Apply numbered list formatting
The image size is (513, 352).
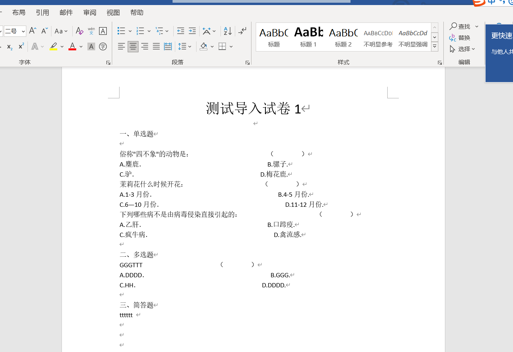(x=140, y=31)
